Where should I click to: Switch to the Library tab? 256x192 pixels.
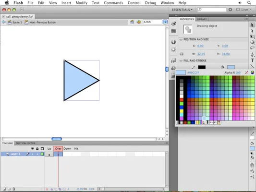(x=202, y=19)
